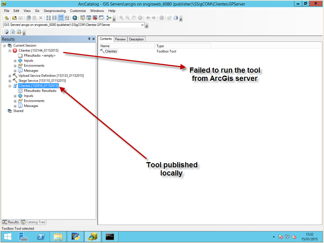Switch to List view icon
This screenshot has height=243, width=324.
click(54, 18)
